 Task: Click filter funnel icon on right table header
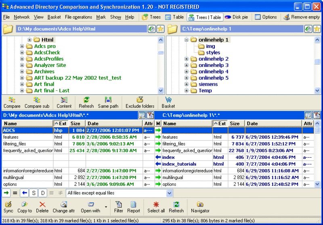pyautogui.click(x=317, y=115)
